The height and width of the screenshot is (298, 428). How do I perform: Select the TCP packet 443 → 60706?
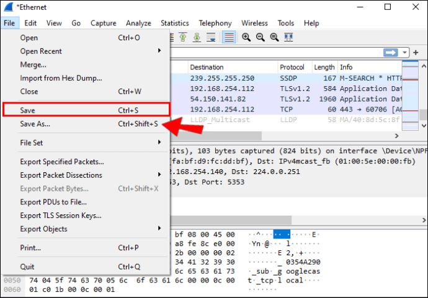click(286, 109)
